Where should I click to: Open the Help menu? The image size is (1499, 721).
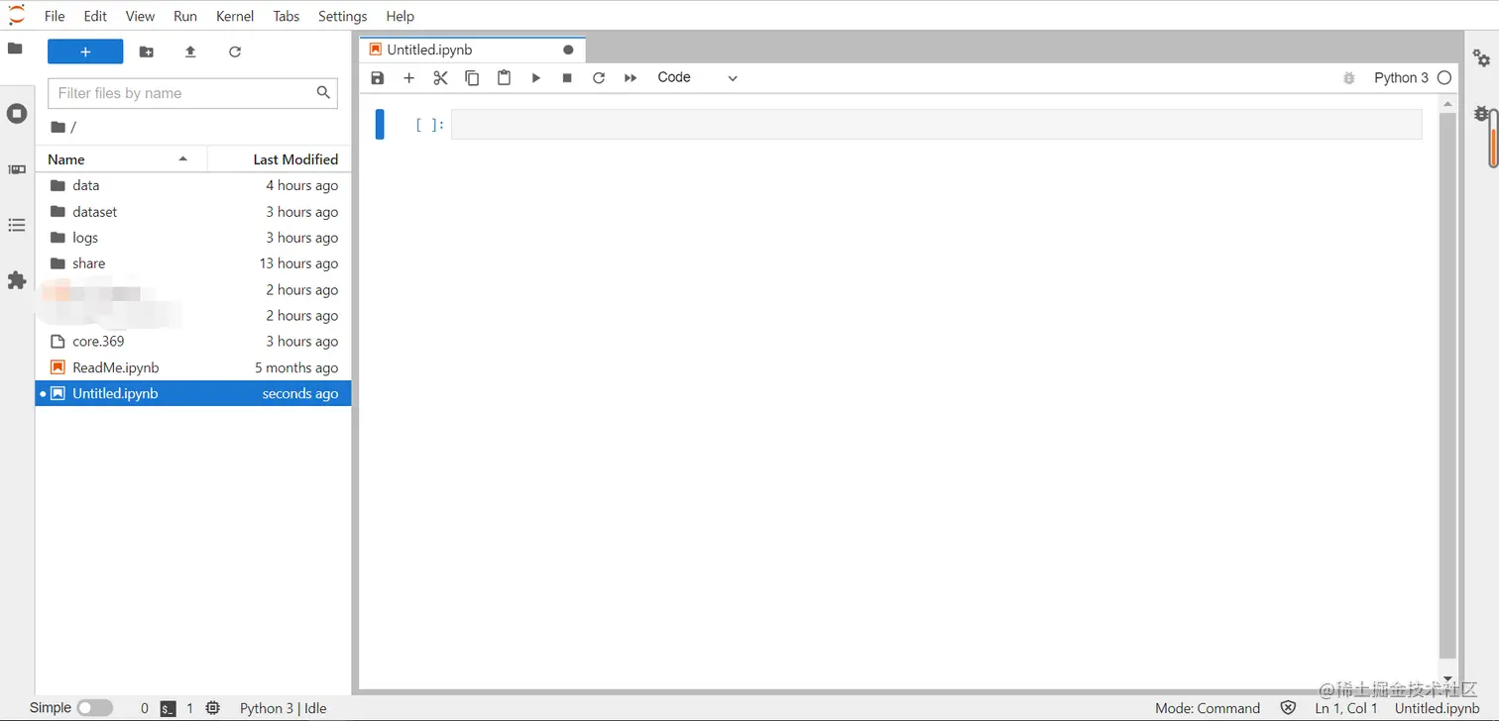(400, 16)
